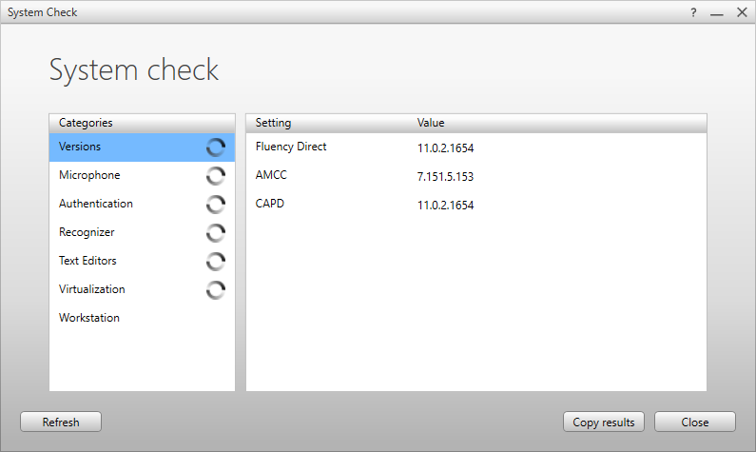Click the Authentication progress spinner icon
This screenshot has width=756, height=452.
[x=216, y=205]
